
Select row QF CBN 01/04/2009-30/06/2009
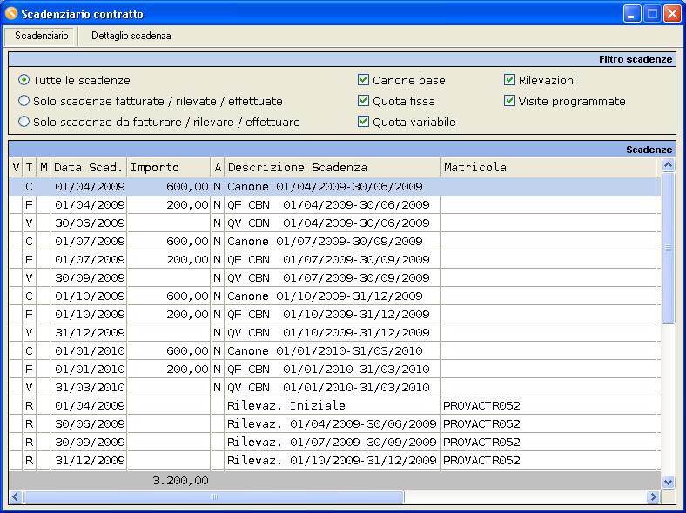click(334, 205)
